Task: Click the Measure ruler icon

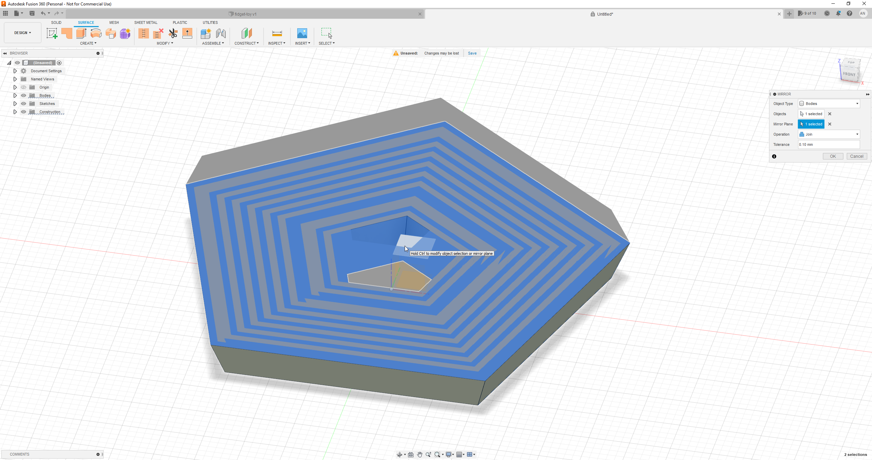Action: tap(277, 33)
